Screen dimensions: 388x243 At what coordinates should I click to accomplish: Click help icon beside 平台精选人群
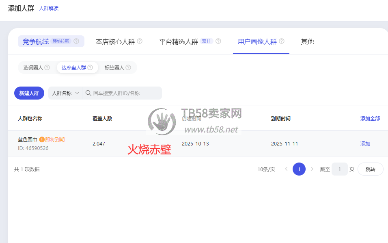click(218, 41)
